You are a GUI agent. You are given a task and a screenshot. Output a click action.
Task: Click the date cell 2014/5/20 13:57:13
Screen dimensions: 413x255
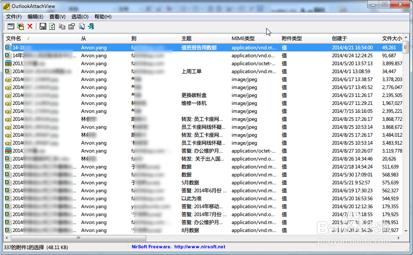[x=352, y=64]
